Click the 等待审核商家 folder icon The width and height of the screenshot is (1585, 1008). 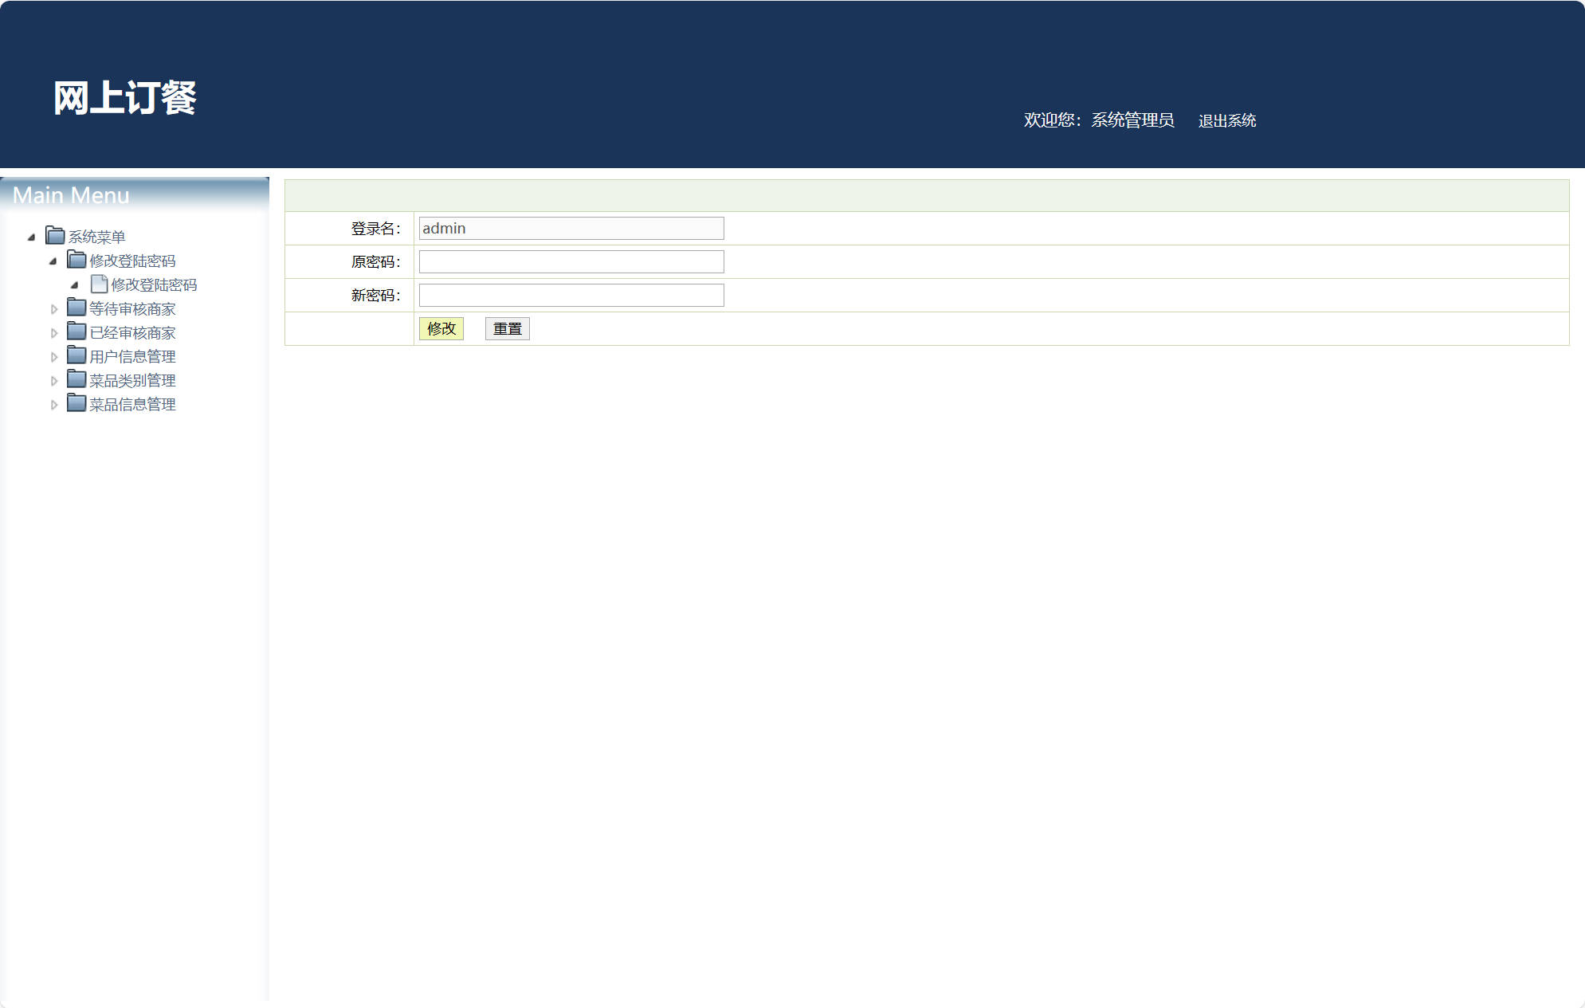[x=76, y=308]
